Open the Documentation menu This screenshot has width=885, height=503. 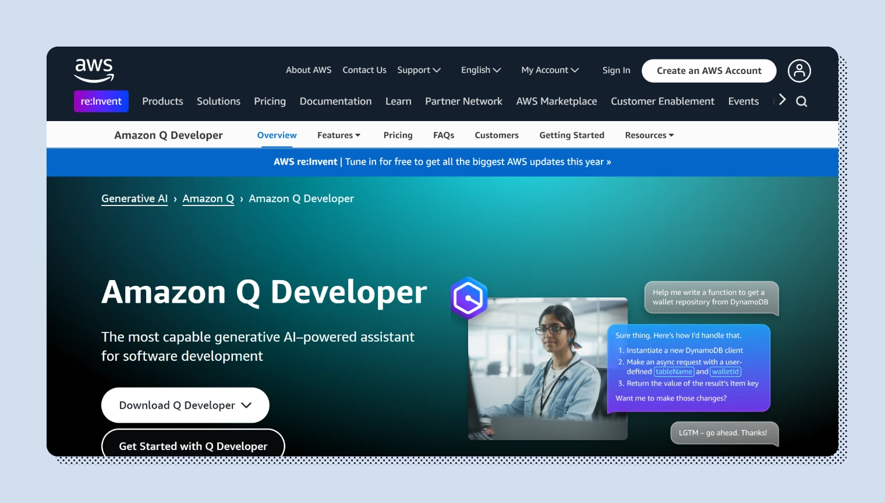(x=335, y=101)
